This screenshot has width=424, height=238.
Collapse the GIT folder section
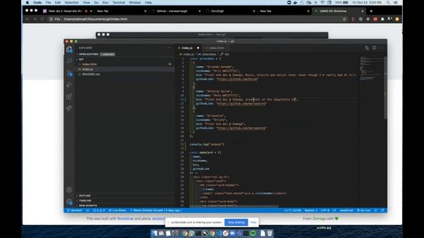(81, 59)
